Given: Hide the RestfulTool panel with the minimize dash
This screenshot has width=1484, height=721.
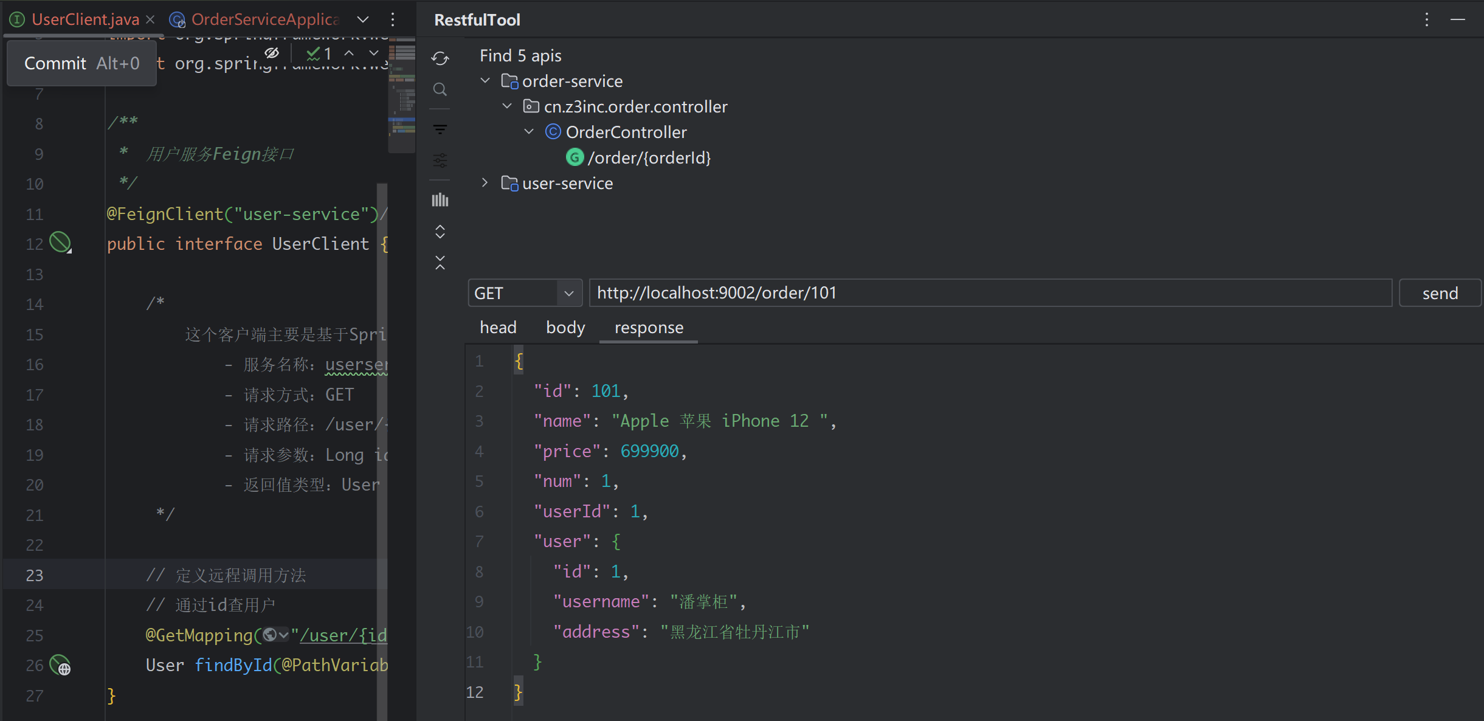Looking at the screenshot, I should click(1458, 19).
